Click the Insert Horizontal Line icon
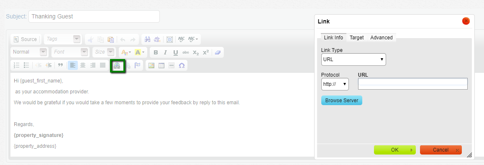The image size is (484, 165). [172, 65]
